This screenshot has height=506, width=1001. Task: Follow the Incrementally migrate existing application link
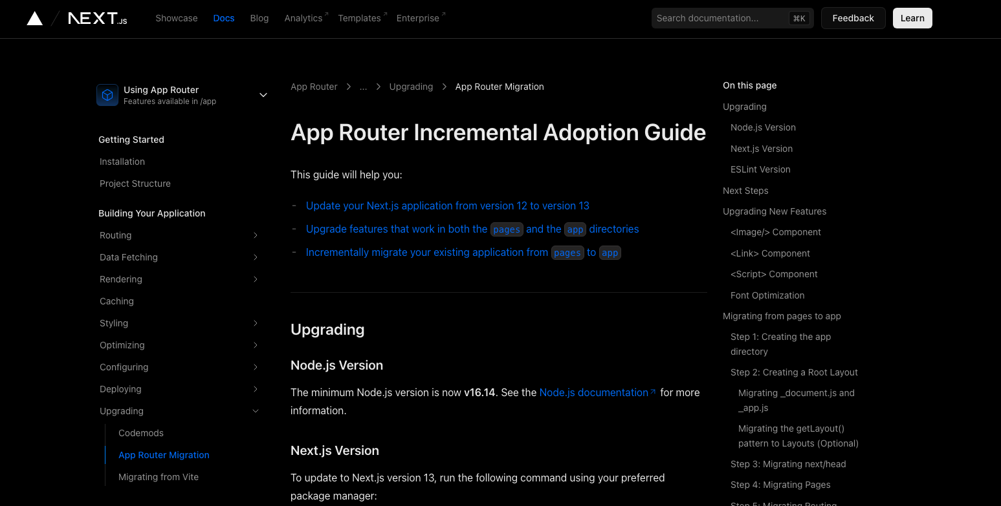pos(463,252)
